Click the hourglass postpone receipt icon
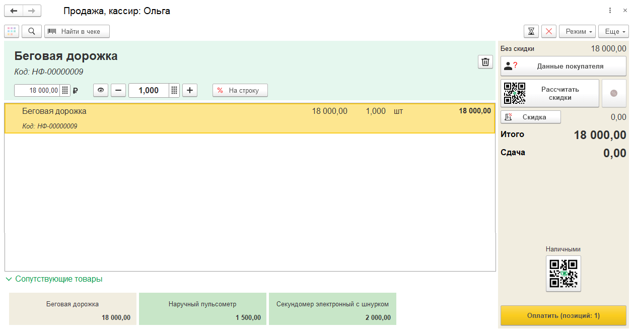This screenshot has height=331, width=633. [531, 31]
